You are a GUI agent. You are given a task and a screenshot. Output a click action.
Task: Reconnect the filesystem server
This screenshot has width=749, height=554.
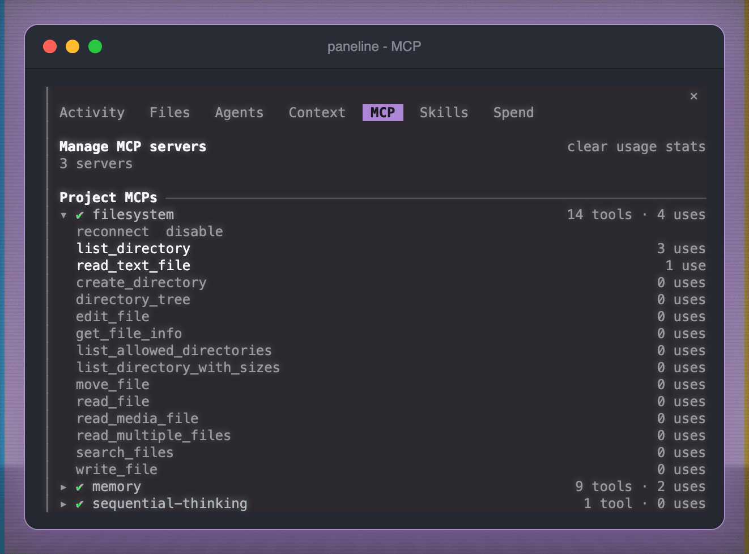(113, 232)
